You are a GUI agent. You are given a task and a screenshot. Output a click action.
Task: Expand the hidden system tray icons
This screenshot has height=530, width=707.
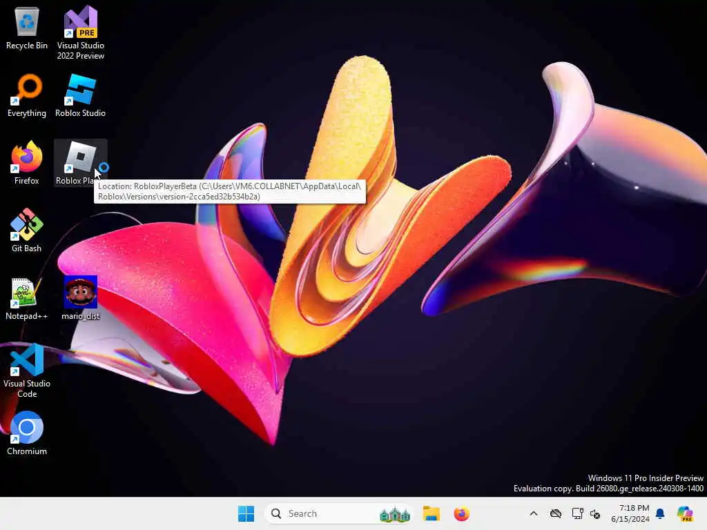click(x=534, y=513)
